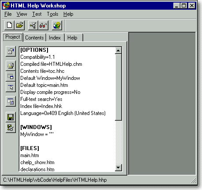The image size is (202, 190).
Task: Select the Default topic=main.htm line
Action: 44,85
